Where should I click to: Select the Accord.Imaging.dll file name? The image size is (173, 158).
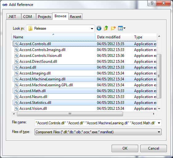coord(35,73)
